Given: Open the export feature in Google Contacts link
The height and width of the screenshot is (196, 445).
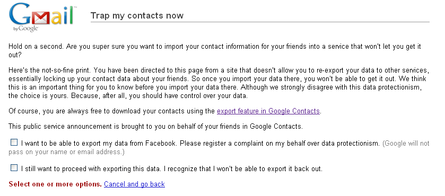Looking at the screenshot, I should click(x=268, y=111).
